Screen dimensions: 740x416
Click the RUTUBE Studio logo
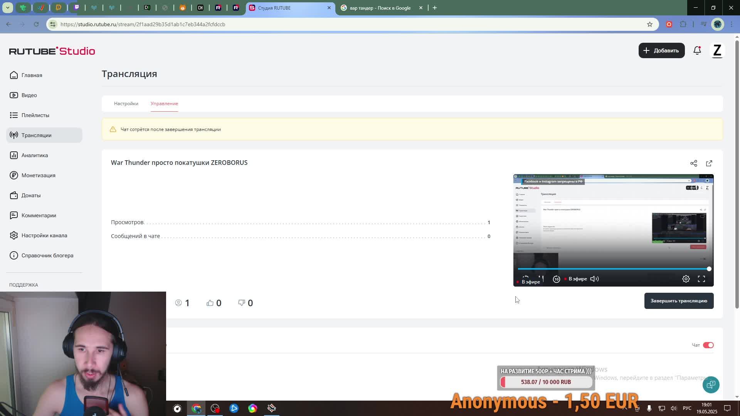coord(52,51)
